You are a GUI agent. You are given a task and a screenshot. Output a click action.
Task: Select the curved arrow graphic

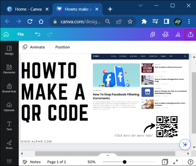point(149,128)
